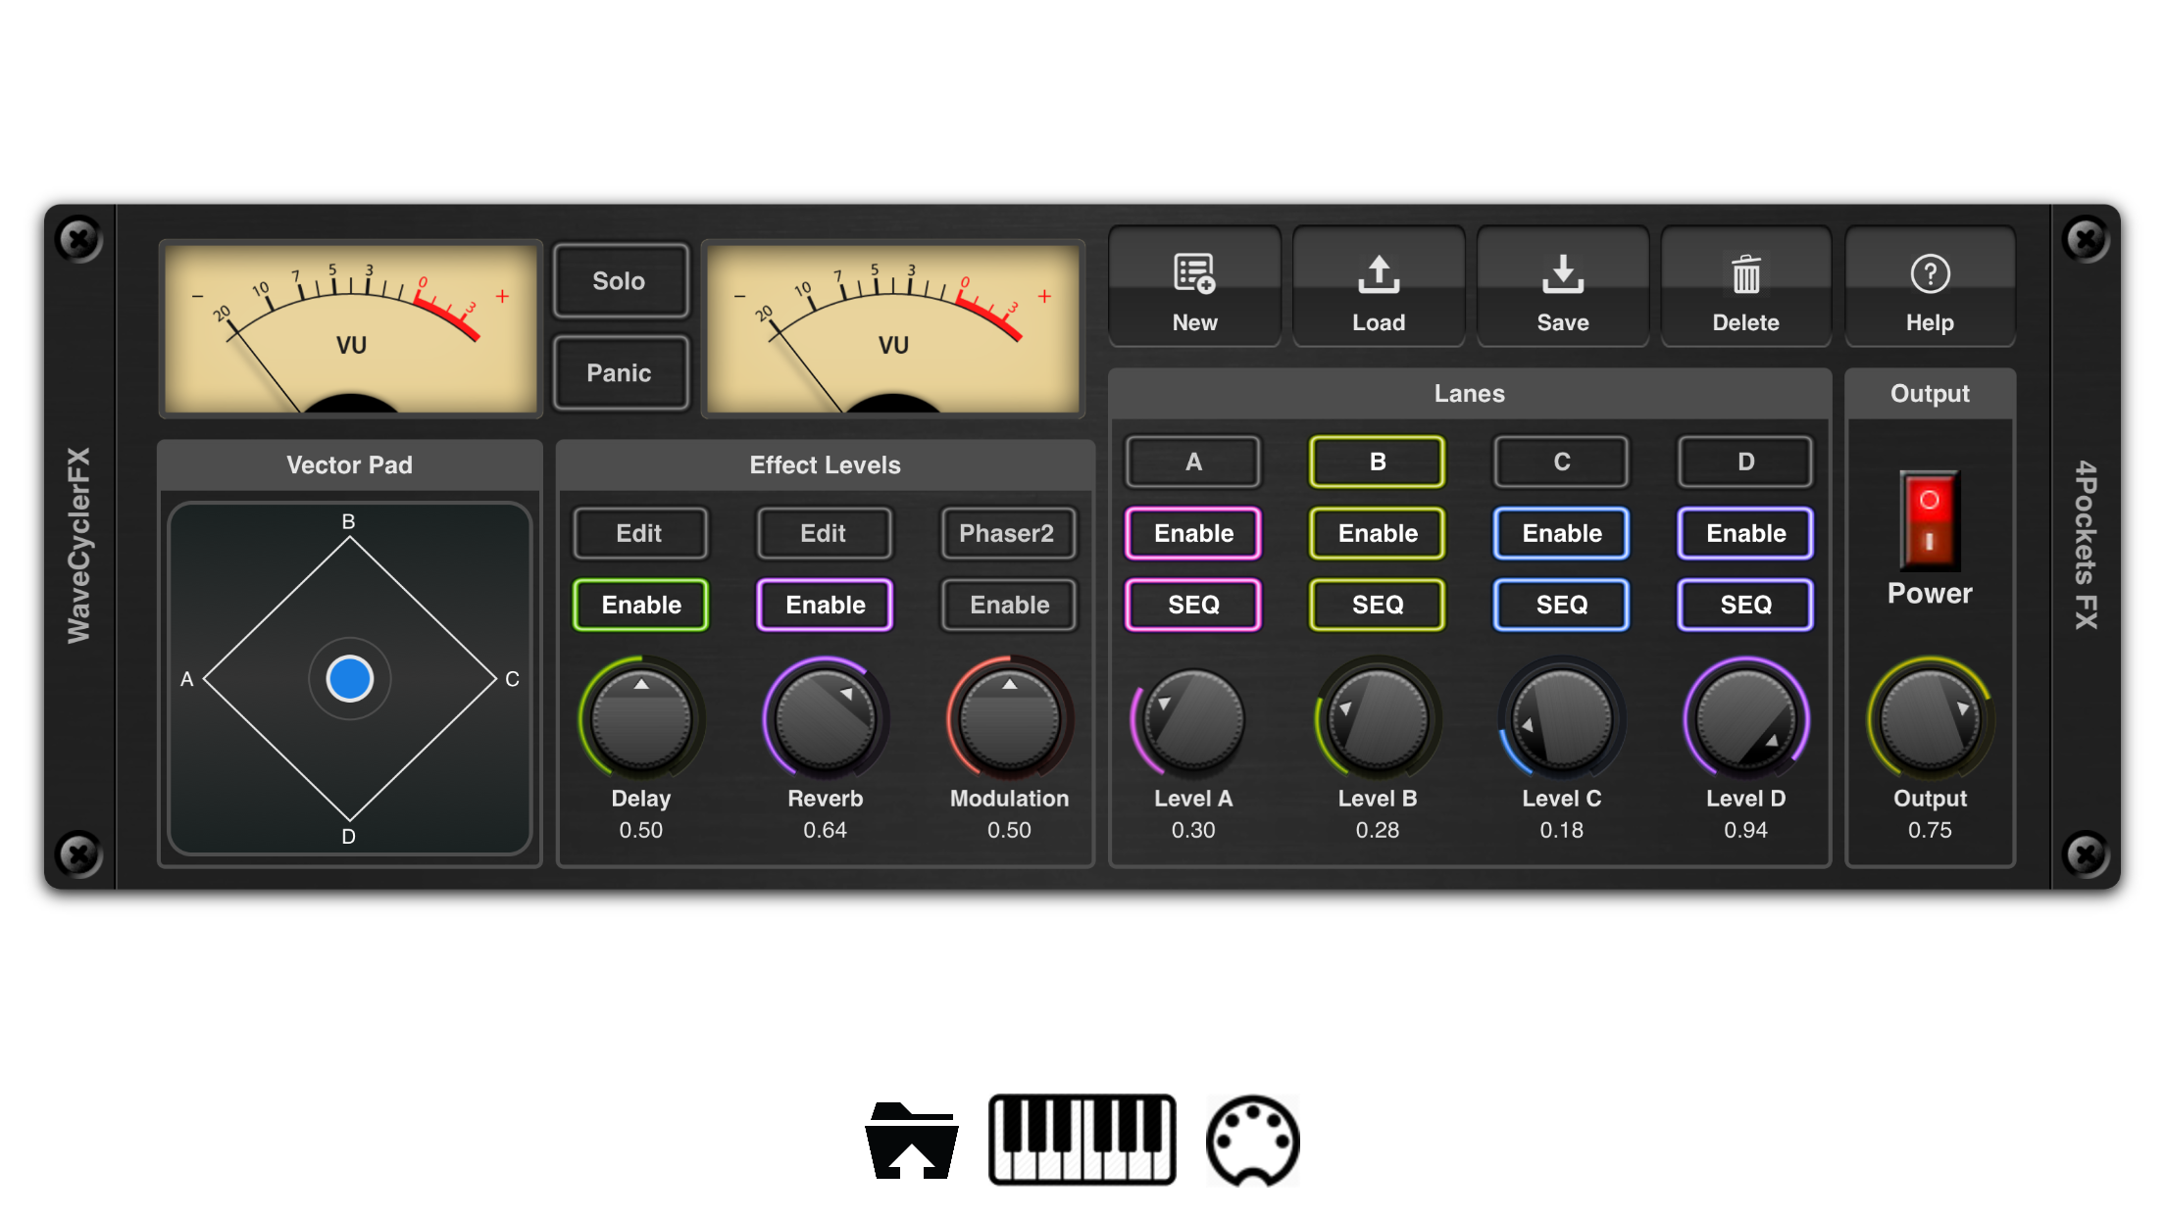Screen dimensions: 2165x1217
Task: Enable the Modulation effect
Action: [x=1009, y=605]
